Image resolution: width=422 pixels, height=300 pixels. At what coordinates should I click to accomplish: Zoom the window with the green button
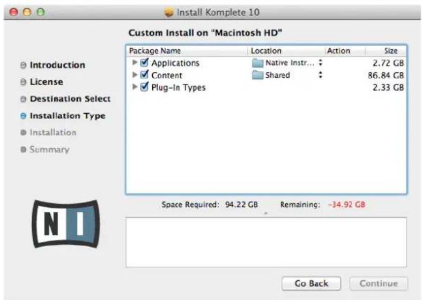click(41, 12)
